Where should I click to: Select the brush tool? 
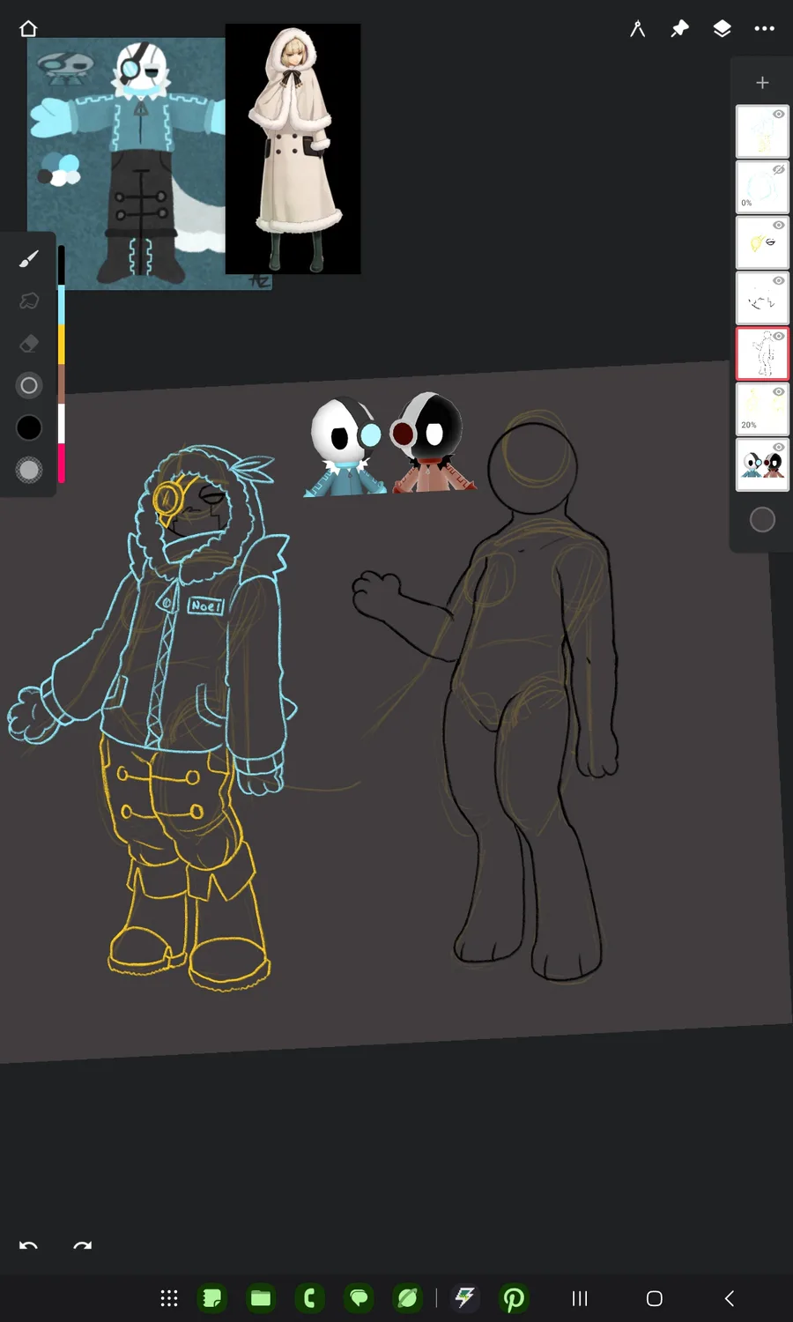pyautogui.click(x=29, y=258)
